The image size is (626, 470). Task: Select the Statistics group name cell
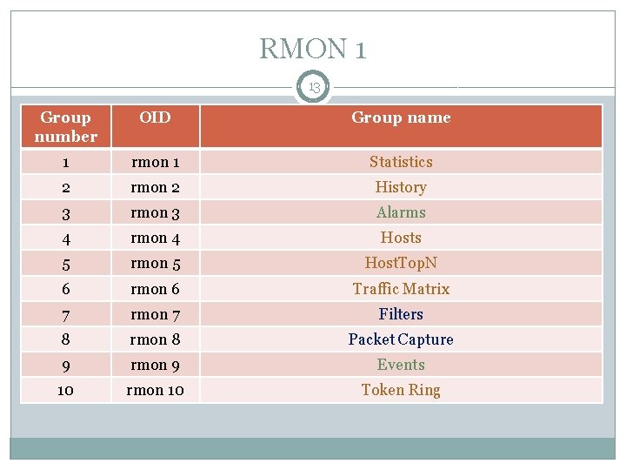pos(401,162)
